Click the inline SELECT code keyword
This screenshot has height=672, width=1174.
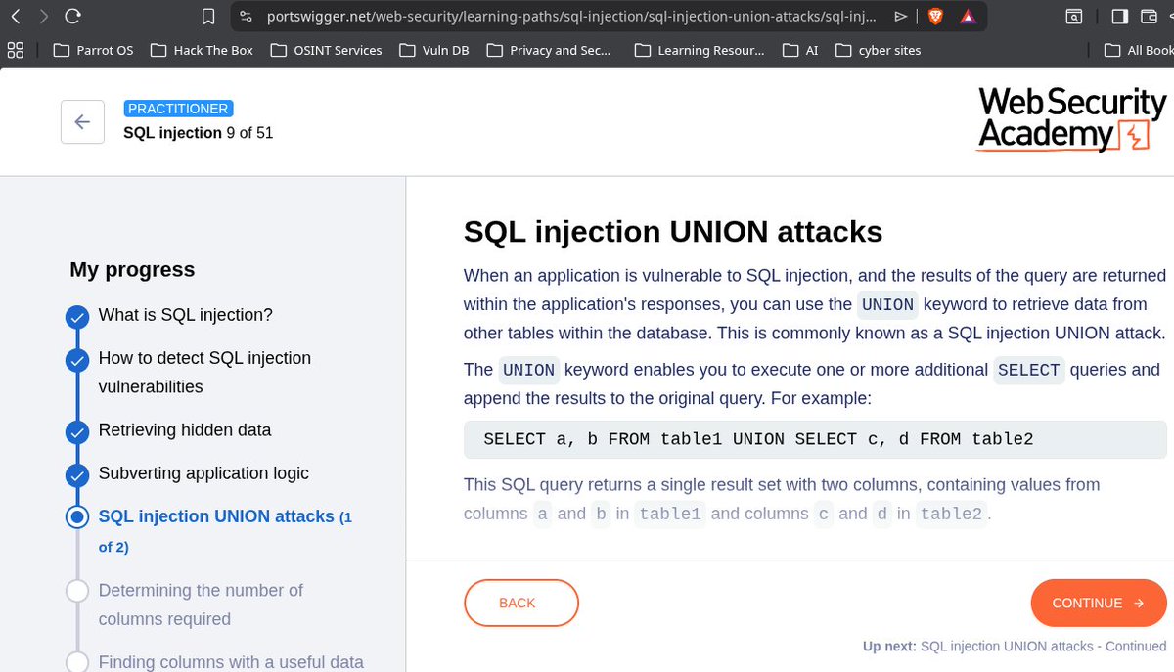pyautogui.click(x=1028, y=370)
